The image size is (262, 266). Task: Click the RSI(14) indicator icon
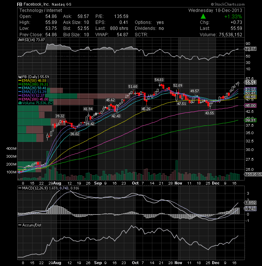tap(19, 40)
